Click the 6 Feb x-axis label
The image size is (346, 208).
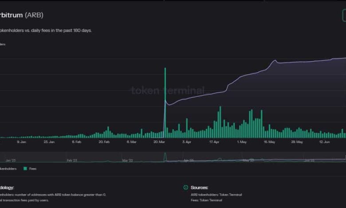pos(76,142)
